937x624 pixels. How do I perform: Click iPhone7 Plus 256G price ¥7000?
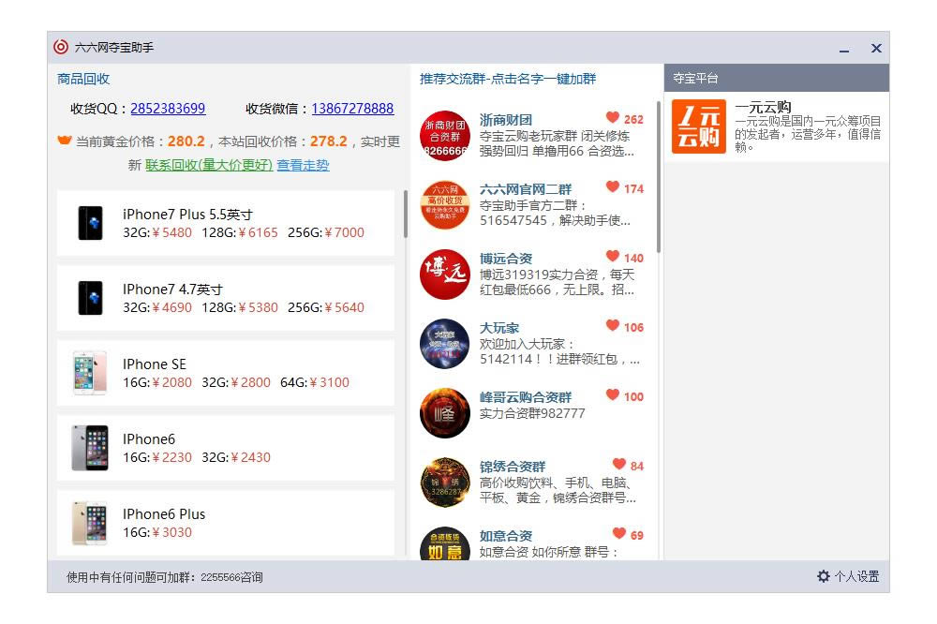(344, 232)
